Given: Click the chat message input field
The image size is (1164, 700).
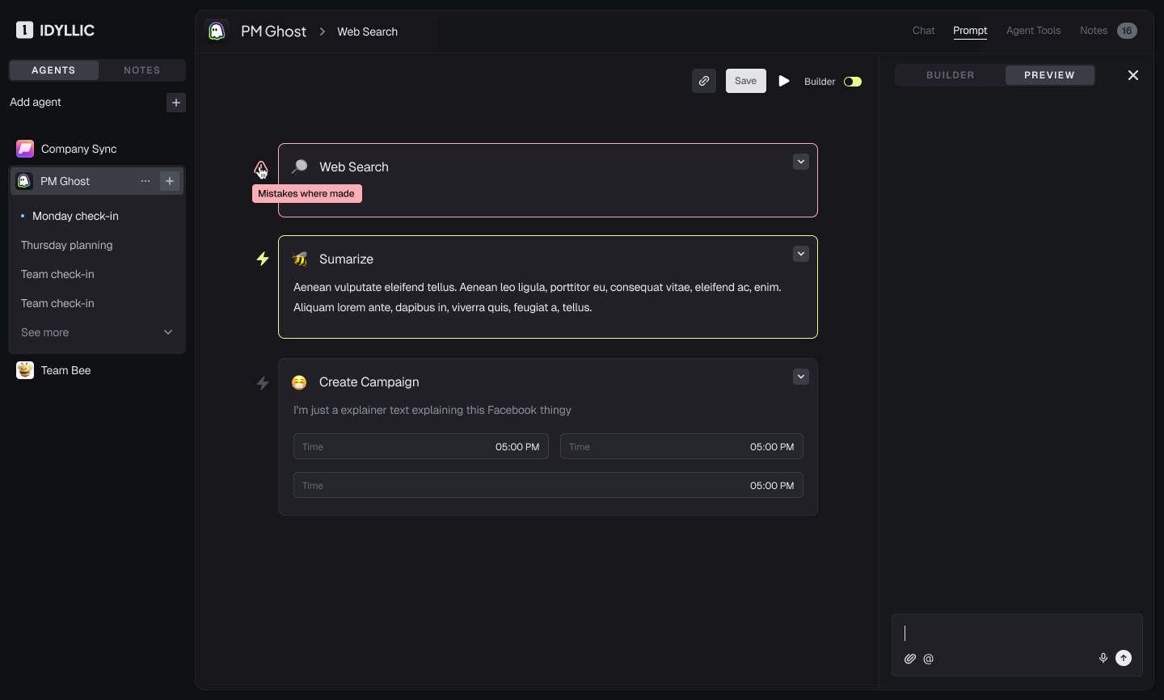Looking at the screenshot, I should pyautogui.click(x=1017, y=633).
